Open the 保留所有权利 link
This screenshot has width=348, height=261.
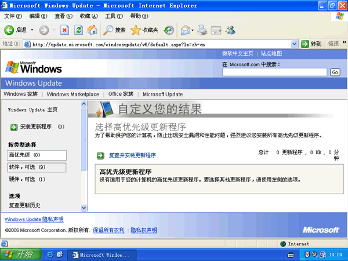tap(108, 230)
